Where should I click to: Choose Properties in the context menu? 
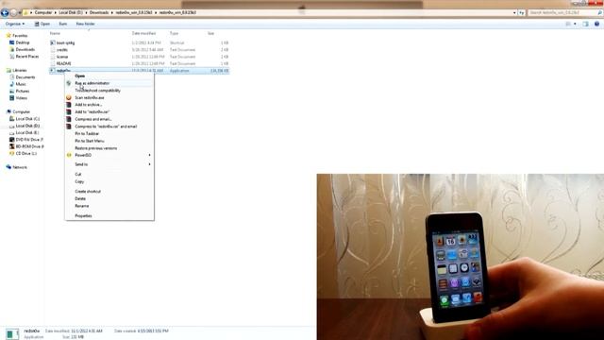click(83, 216)
